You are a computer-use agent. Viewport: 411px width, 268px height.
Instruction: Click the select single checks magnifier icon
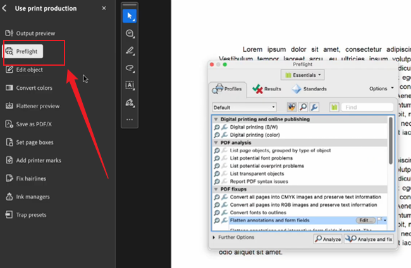303,107
